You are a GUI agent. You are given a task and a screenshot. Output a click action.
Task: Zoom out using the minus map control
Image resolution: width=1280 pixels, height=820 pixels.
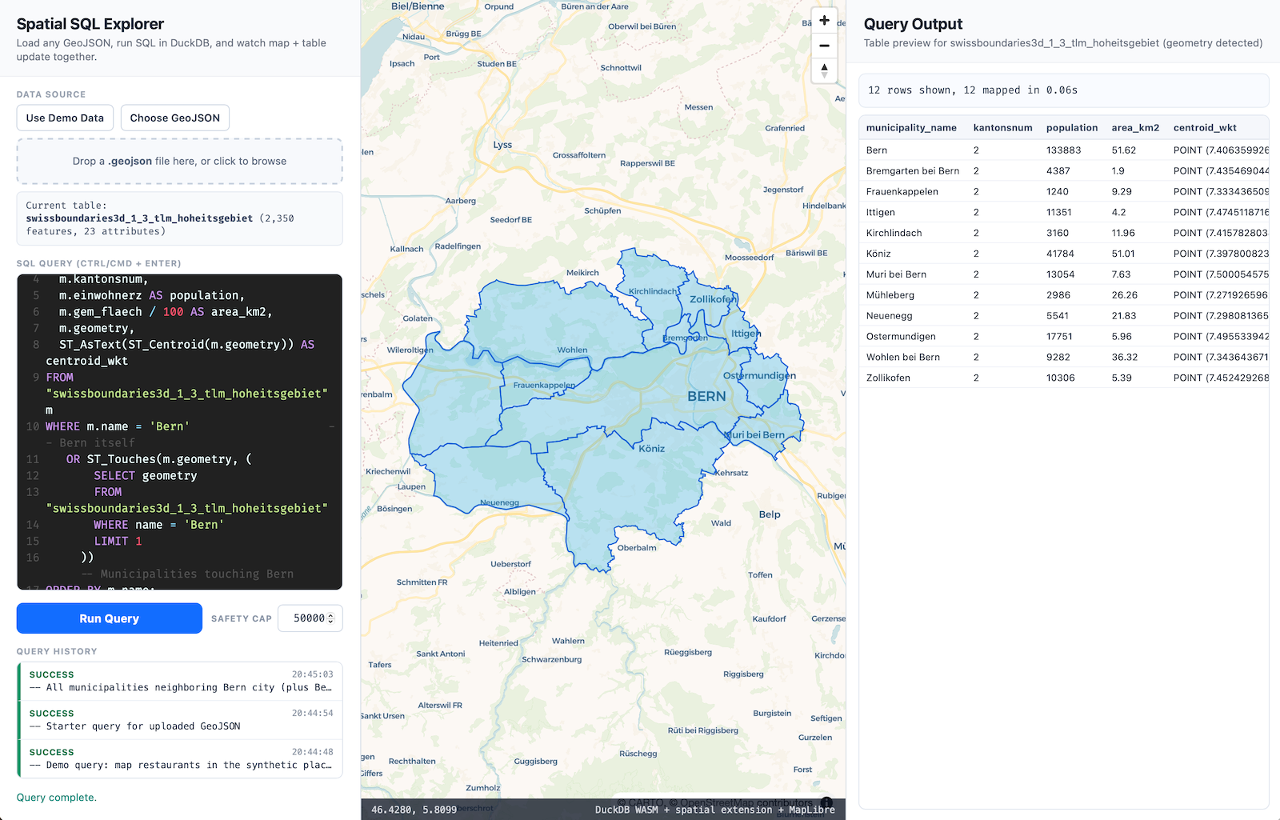824,46
